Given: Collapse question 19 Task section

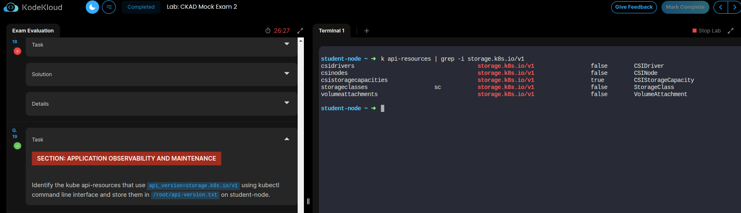Looking at the screenshot, I should coord(287,139).
